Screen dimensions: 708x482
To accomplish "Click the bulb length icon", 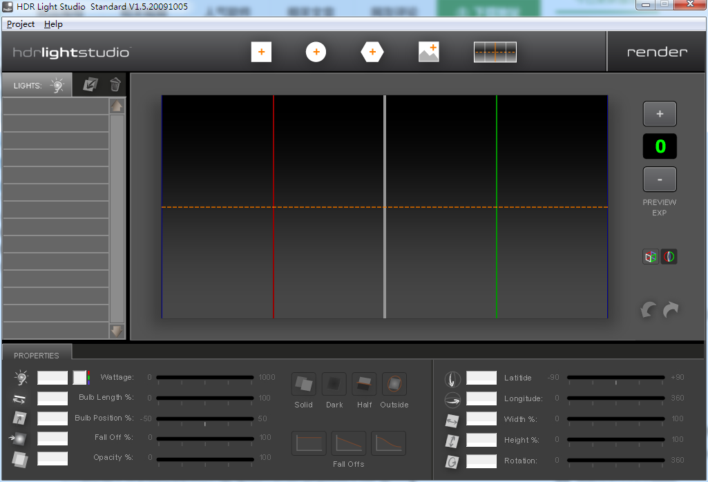I will tap(19, 398).
